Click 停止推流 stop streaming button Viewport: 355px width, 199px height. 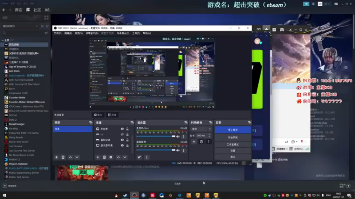233,130
